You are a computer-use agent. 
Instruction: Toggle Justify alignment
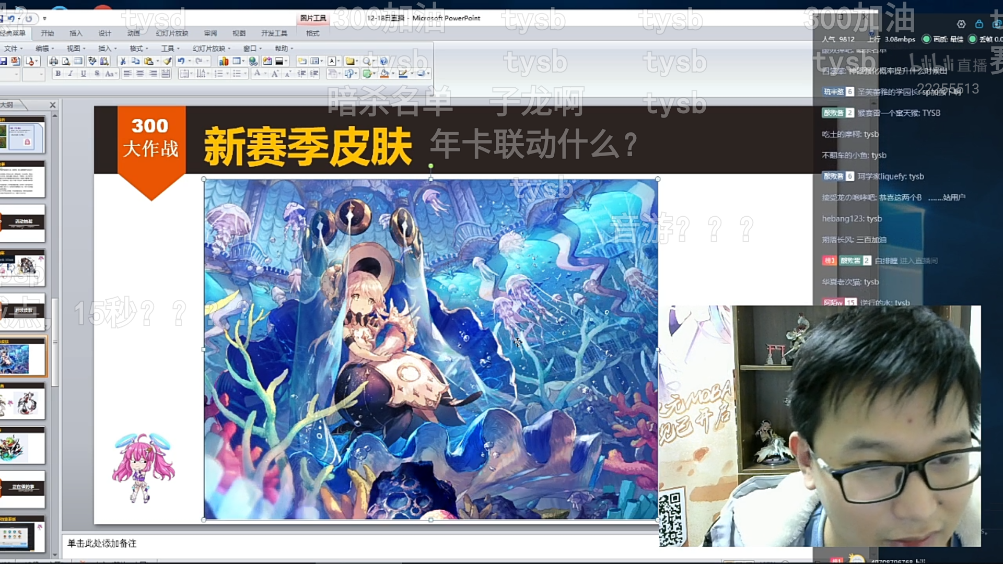click(x=166, y=74)
